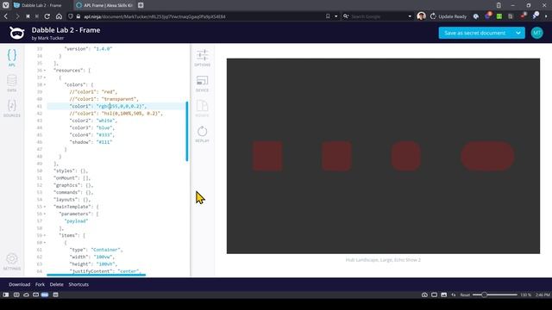Open the OPTIONS sliders panel
Viewport: 552px width, 310px height.
click(202, 58)
